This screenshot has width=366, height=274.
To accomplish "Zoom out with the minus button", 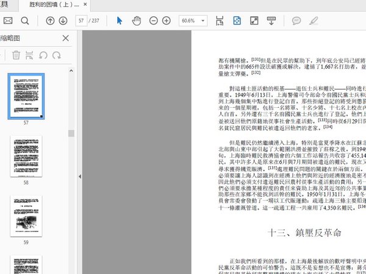I will (x=152, y=21).
